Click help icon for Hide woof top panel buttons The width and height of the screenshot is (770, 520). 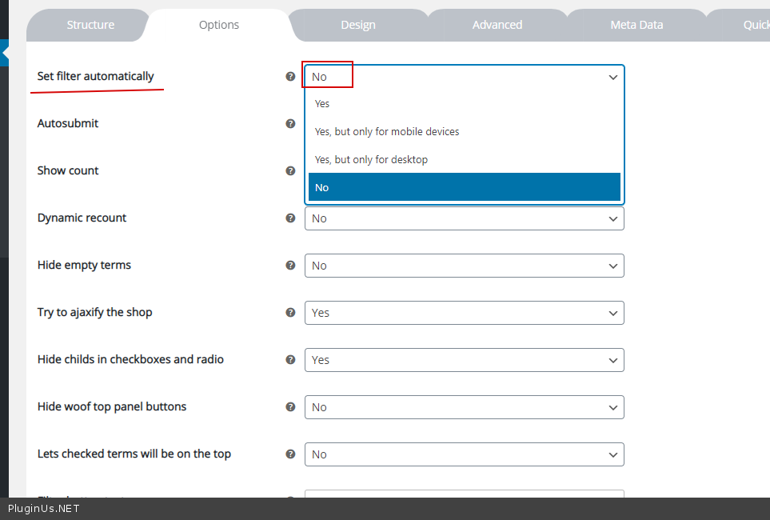click(x=290, y=407)
